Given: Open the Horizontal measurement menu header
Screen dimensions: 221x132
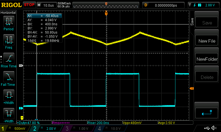Looking at the screenshot, I should pyautogui.click(x=8, y=13).
